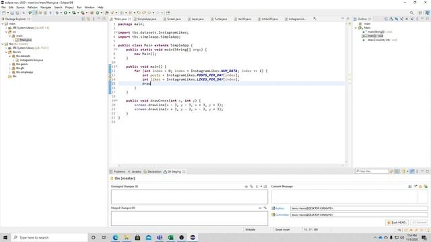Screen dimensions: 431x242
Task: Click the Save toolbar icon
Action: click(12, 13)
